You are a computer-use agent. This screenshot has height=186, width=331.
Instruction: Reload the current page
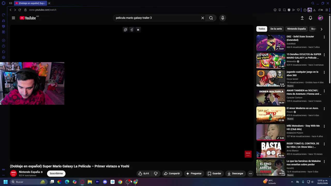click(20, 10)
